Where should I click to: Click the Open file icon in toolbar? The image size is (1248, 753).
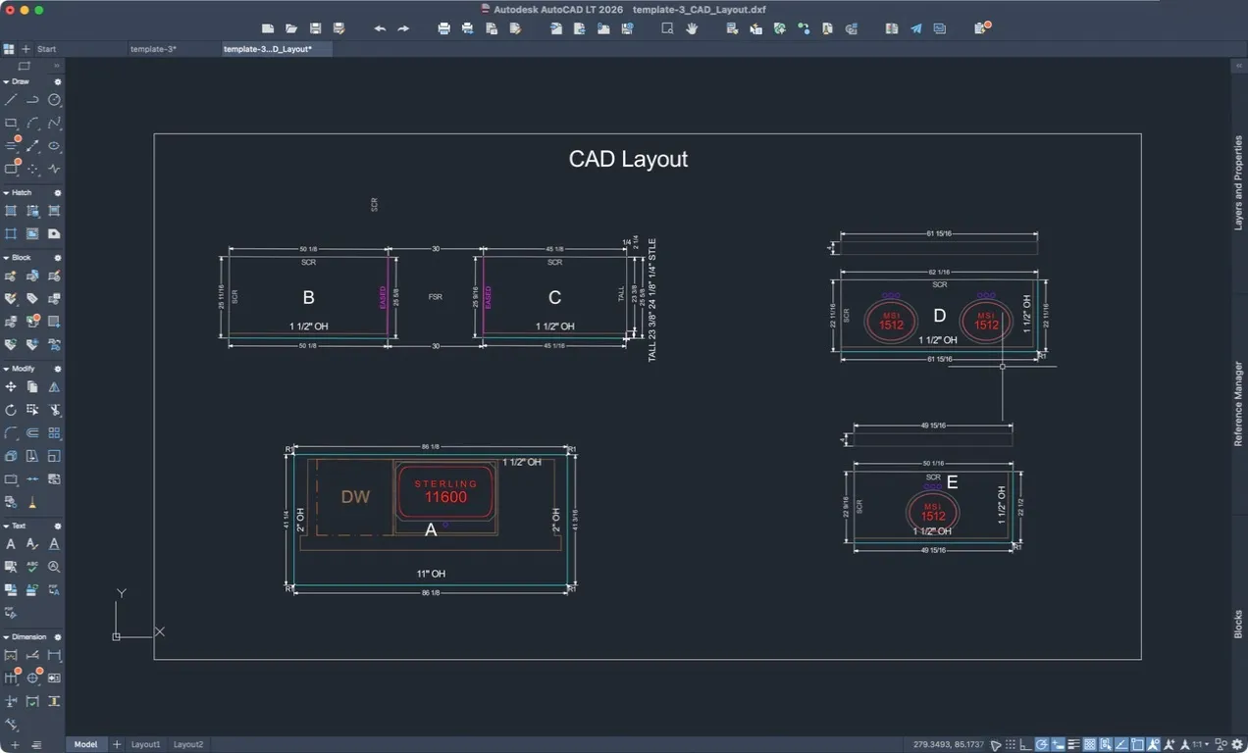[291, 28]
